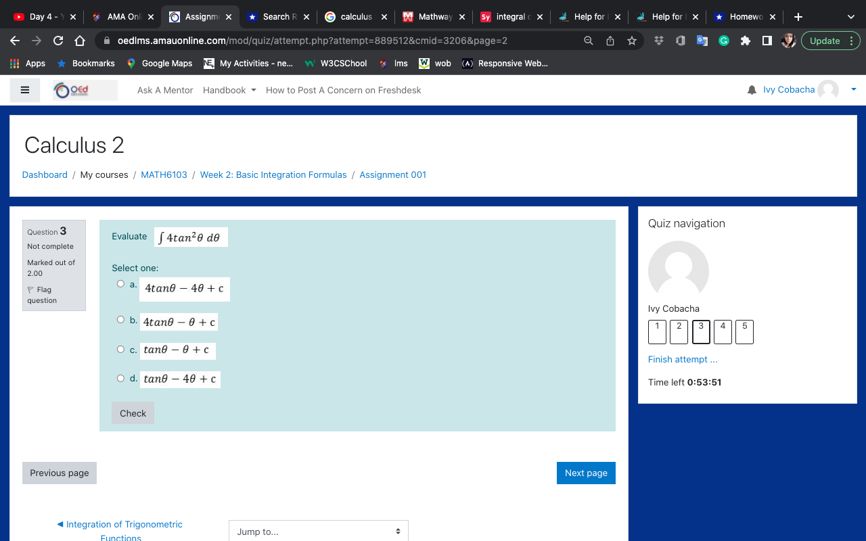The image size is (866, 541).
Task: Switch to the Mathway tab
Action: point(434,17)
